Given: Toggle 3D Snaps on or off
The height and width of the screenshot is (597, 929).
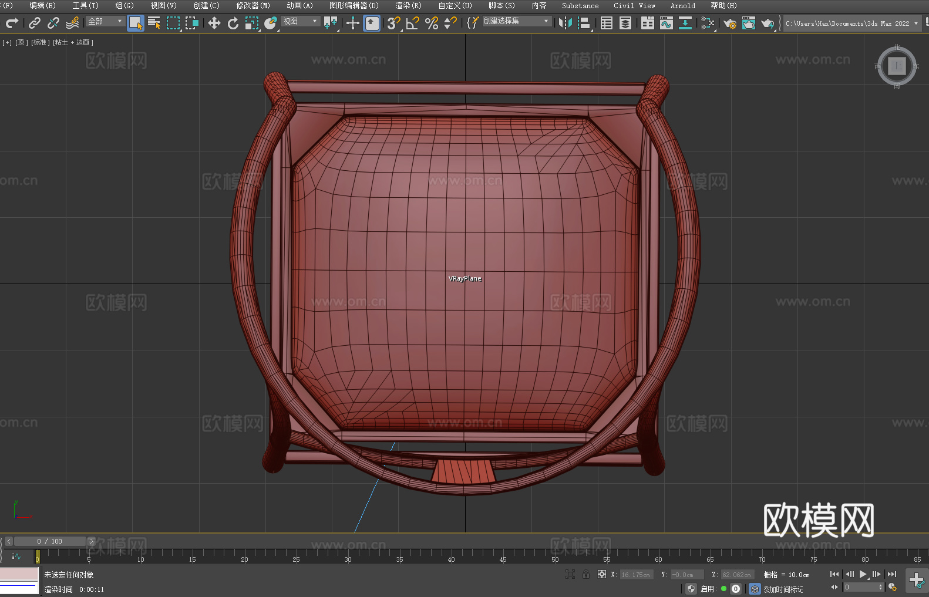Looking at the screenshot, I should pyautogui.click(x=394, y=23).
